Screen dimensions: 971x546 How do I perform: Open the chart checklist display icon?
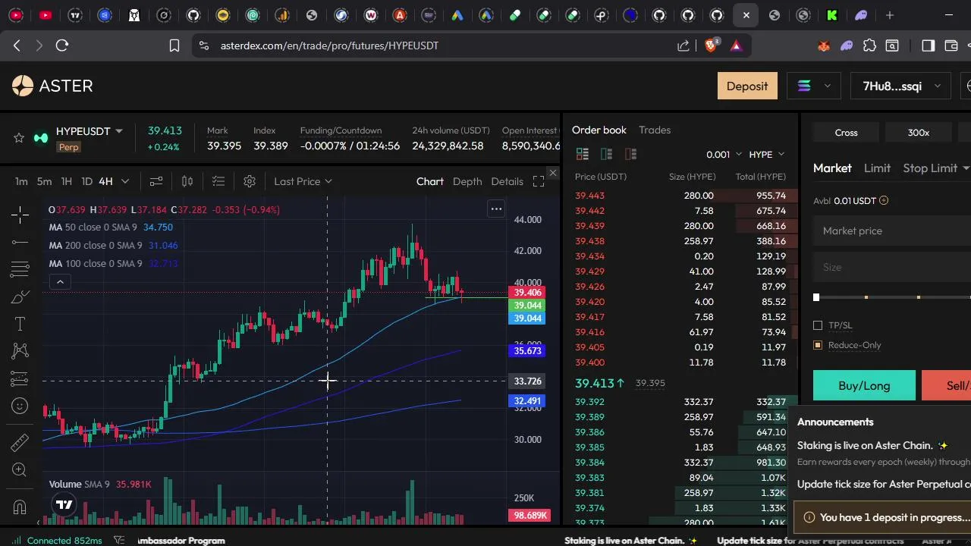[218, 181]
